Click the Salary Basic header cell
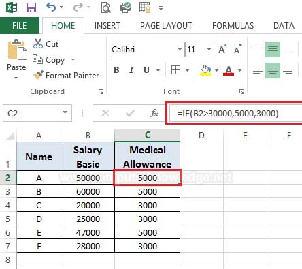 (x=88, y=157)
